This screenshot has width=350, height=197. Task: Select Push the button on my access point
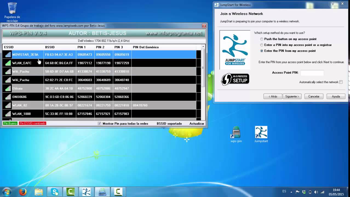click(x=262, y=39)
